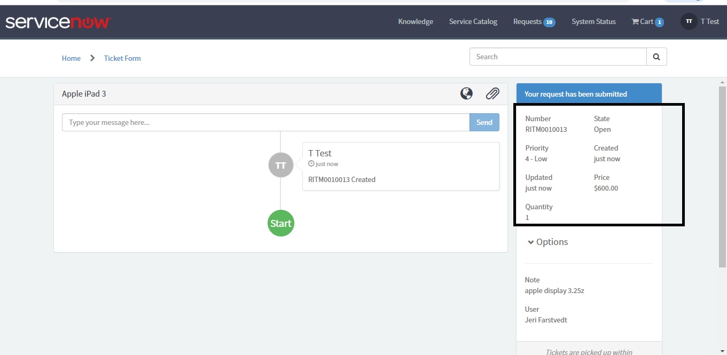Open the T Test user menu
The width and height of the screenshot is (727, 355).
tap(710, 22)
